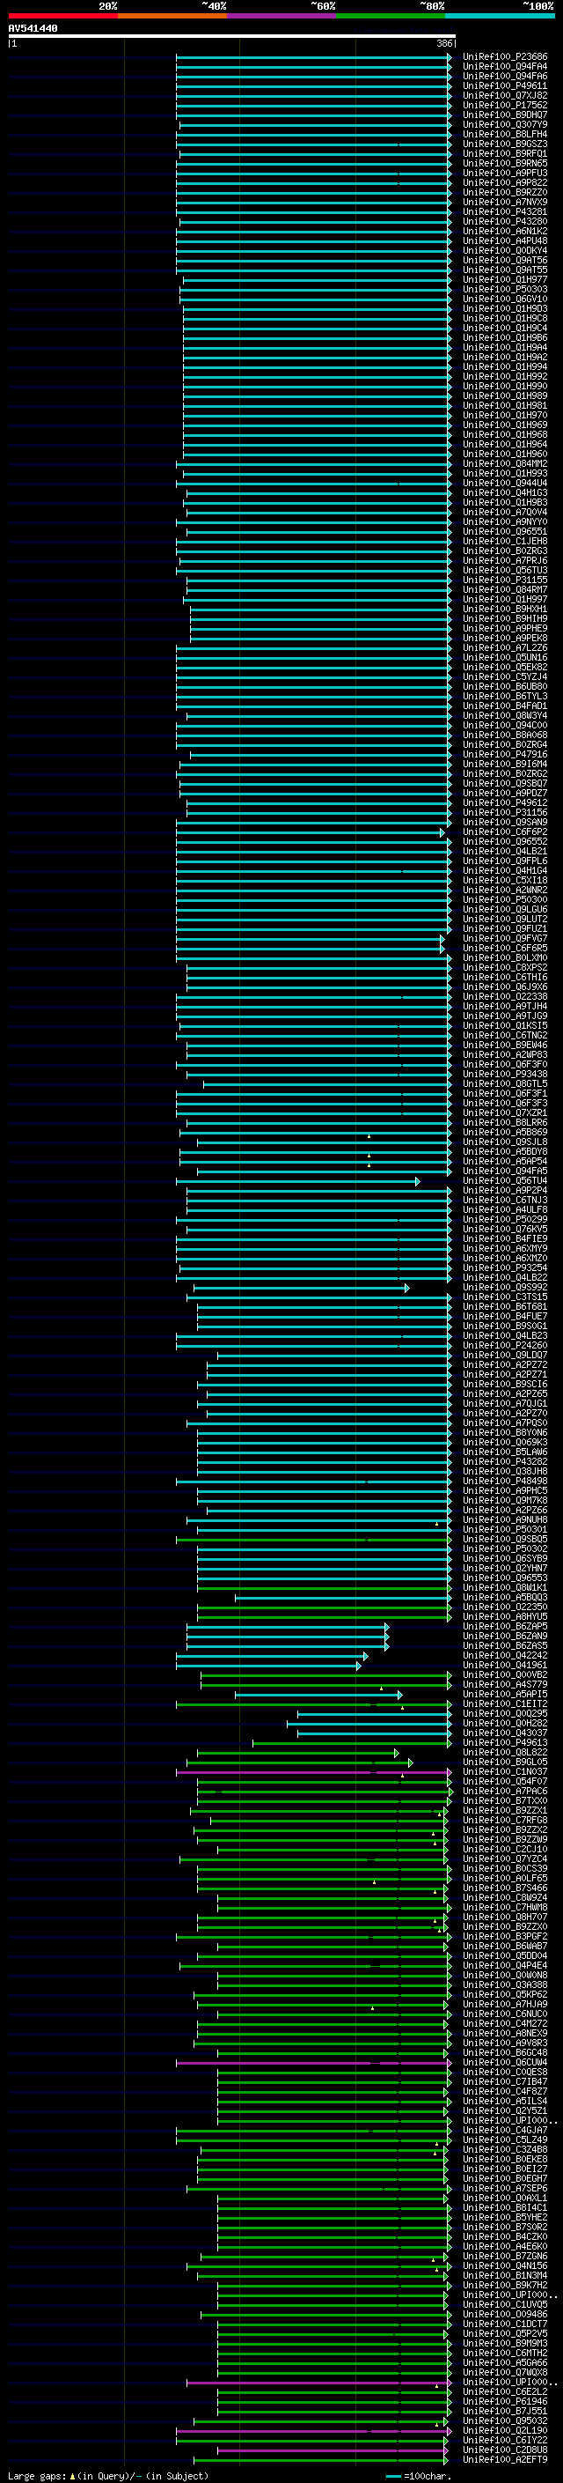563x2483 pixels.
Task: Select the UniRef100_B9DHQ7 label
Action: [x=505, y=115]
